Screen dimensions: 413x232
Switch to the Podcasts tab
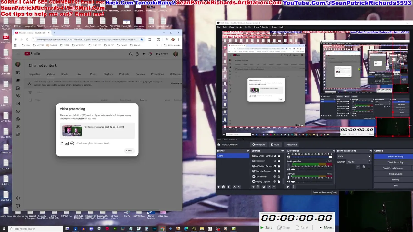(124, 74)
